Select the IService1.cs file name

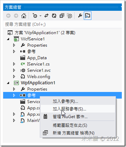[38, 64]
